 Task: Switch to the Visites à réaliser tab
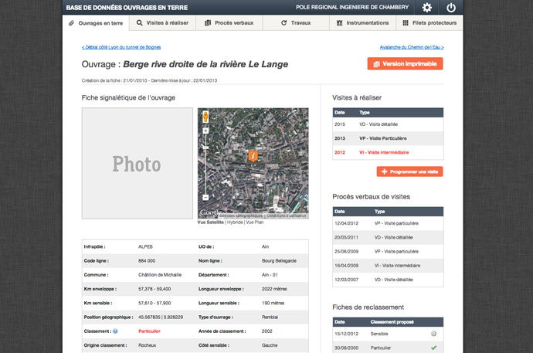coord(161,23)
